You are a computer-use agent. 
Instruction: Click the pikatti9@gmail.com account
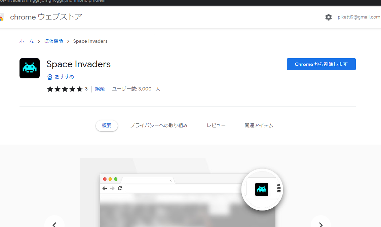click(359, 17)
